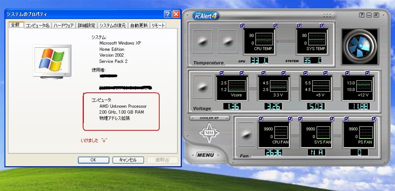
Task: Click the 5.03 voltage readout
Action: pyautogui.click(x=316, y=106)
